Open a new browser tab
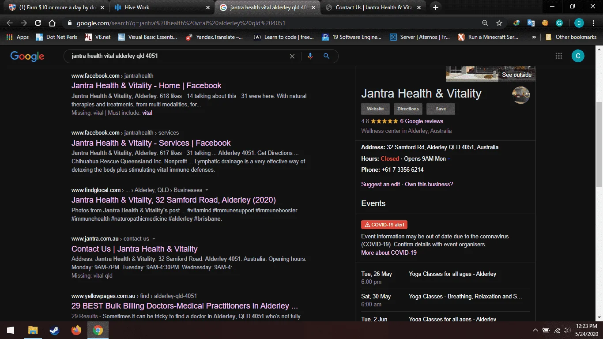Viewport: 603px width, 339px height. coord(436,7)
